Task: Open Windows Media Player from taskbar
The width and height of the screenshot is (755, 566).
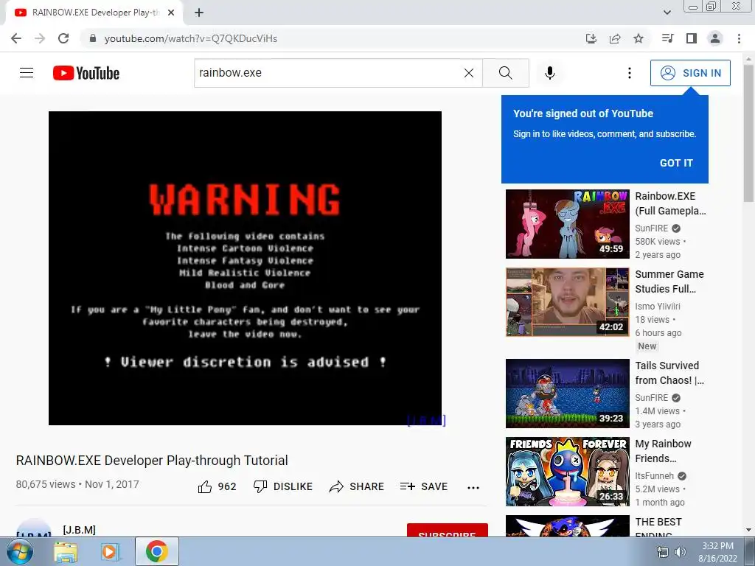Action: coord(110,552)
